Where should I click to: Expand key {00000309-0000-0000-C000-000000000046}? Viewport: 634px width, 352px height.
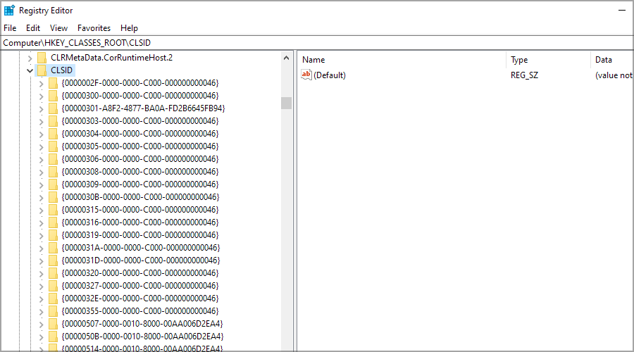(41, 184)
